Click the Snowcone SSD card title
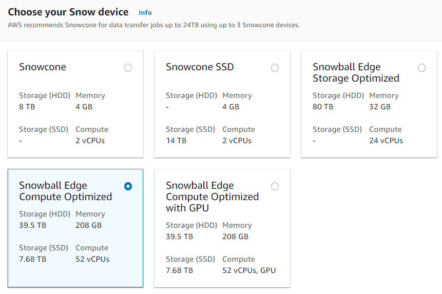Viewport: 442px width, 294px height. pos(200,67)
